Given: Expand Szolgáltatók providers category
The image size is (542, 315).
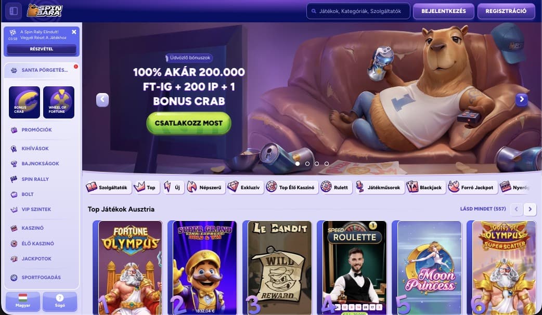Looking at the screenshot, I should coord(108,187).
